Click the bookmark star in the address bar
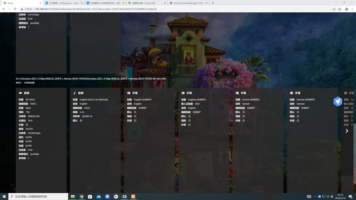Image resolution: width=356 pixels, height=200 pixels. pos(339,9)
